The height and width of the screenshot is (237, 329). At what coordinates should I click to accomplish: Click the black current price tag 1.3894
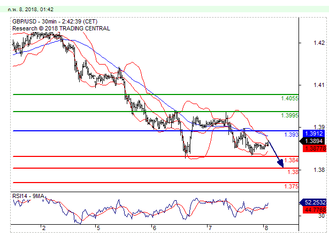[313, 141]
